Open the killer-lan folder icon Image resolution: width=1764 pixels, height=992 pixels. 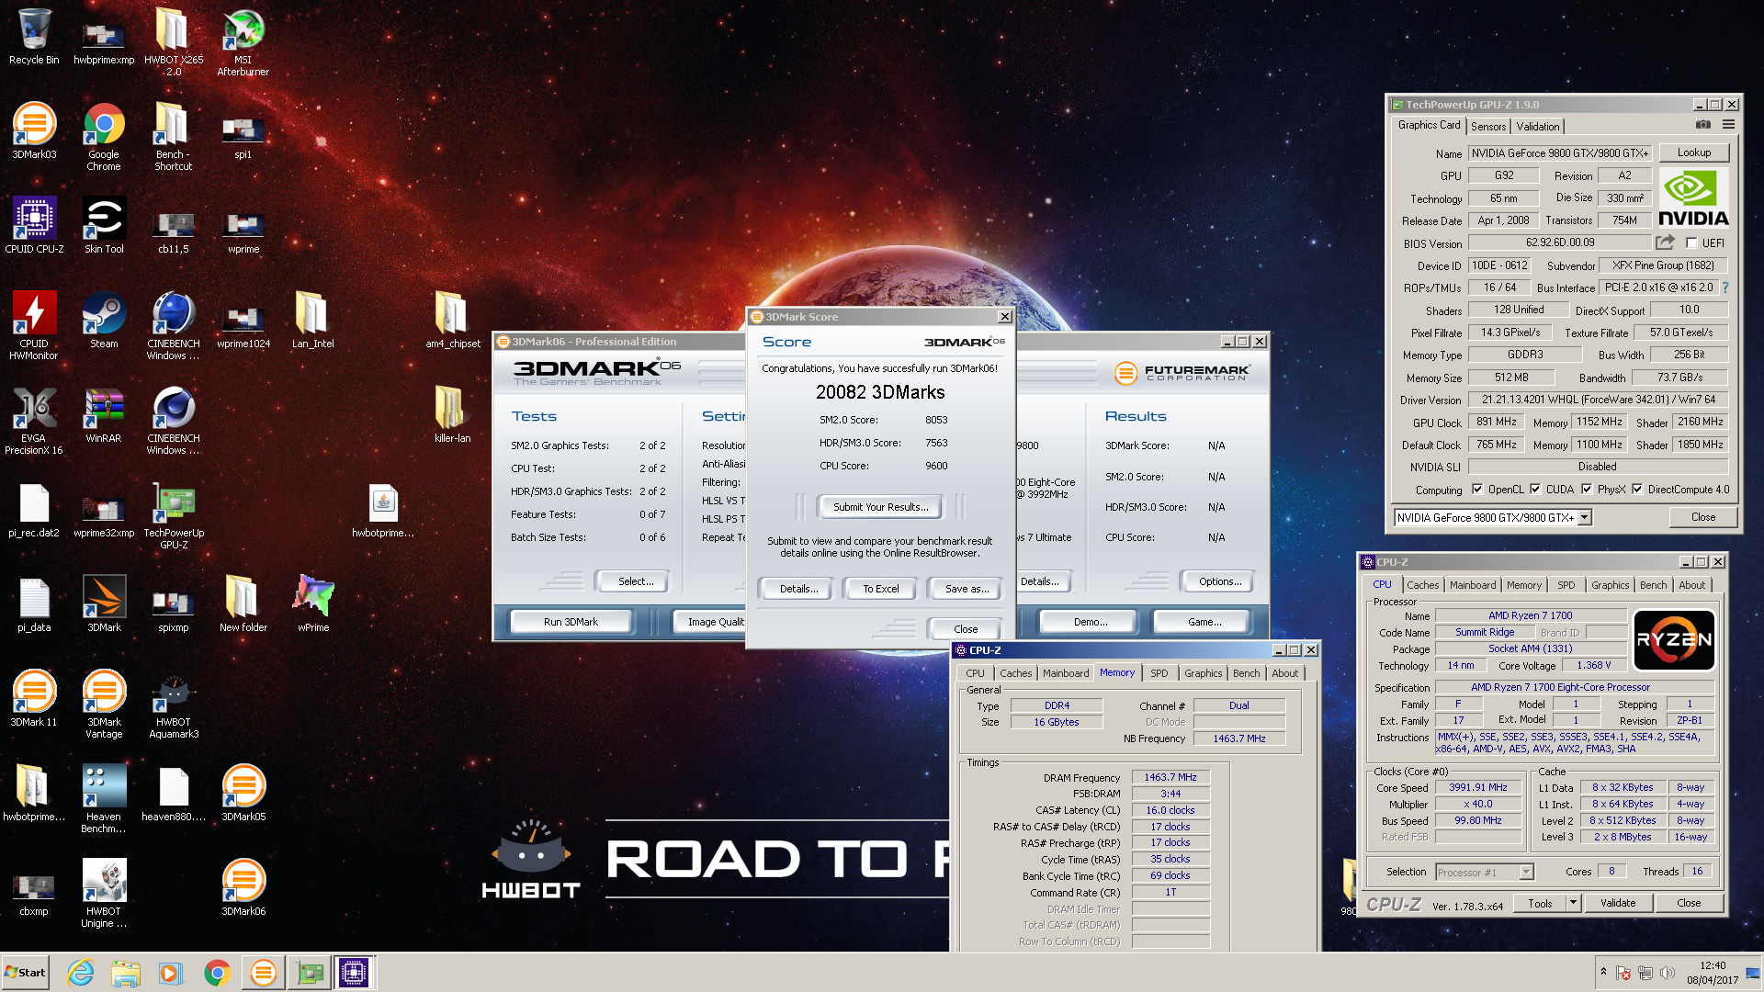[452, 415]
